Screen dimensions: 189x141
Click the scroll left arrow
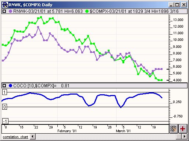pyautogui.click(x=33, y=137)
